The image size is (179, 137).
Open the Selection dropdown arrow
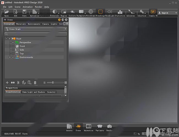tap(145, 13)
